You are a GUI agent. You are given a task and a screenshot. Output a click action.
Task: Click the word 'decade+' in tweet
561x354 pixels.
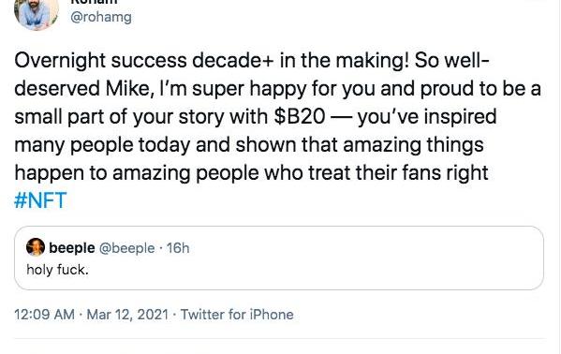(x=233, y=60)
